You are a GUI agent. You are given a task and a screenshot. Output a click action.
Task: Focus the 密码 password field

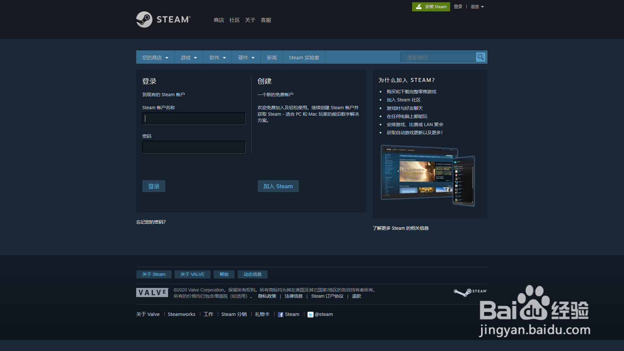pos(194,147)
